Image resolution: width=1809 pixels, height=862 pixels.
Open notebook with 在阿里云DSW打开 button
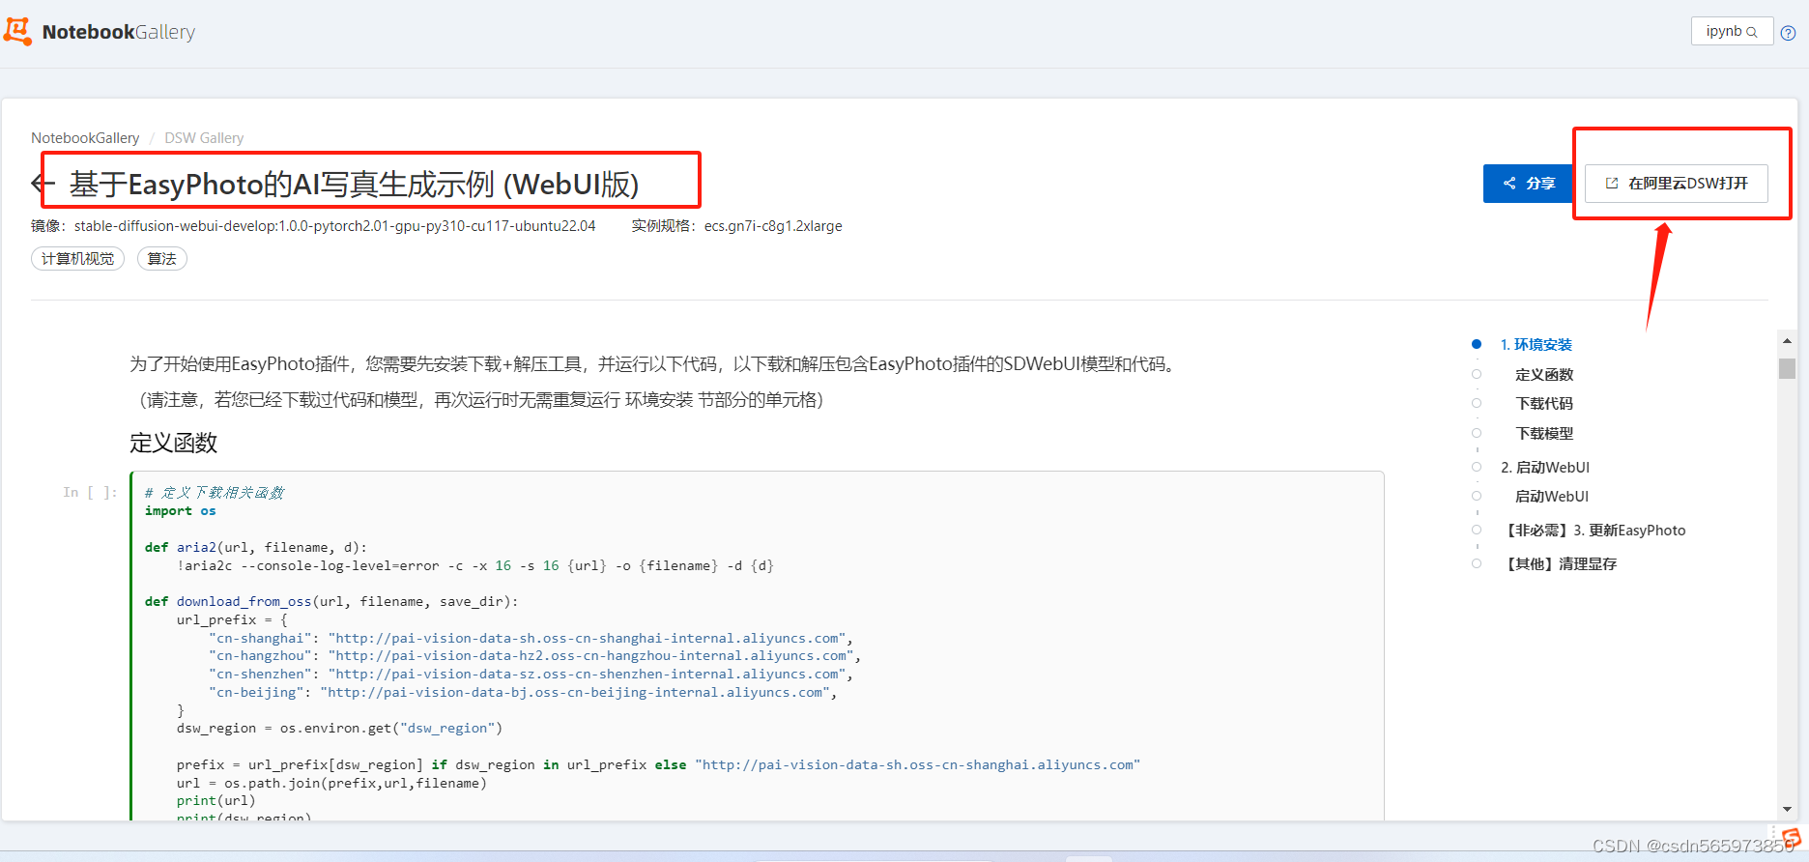click(x=1677, y=184)
